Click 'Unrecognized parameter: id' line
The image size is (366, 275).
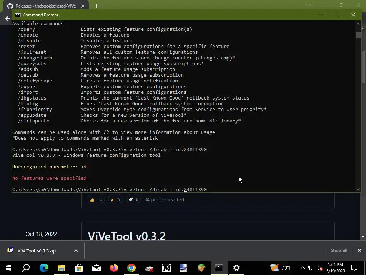click(x=49, y=167)
